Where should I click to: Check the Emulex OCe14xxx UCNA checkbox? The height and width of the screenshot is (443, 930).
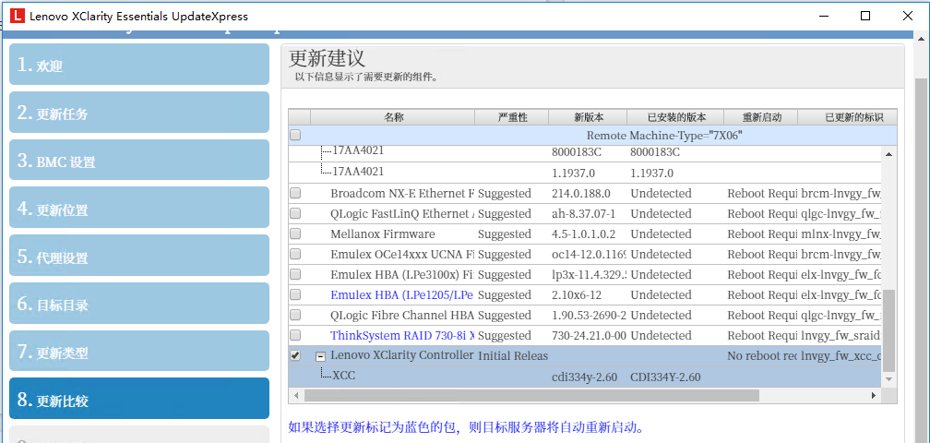(295, 254)
